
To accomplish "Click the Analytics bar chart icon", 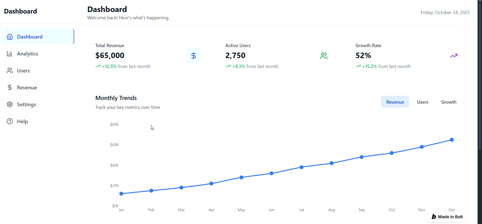I will pyautogui.click(x=10, y=54).
